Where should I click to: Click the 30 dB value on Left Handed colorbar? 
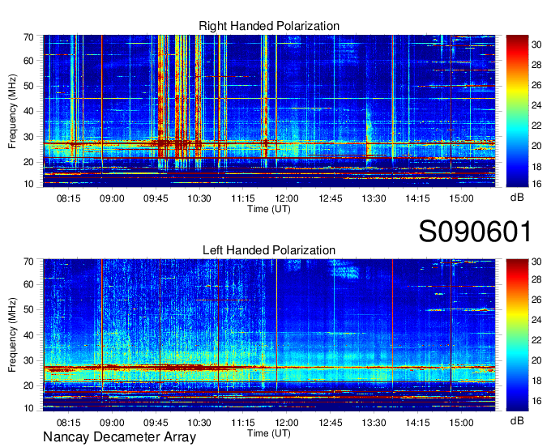(x=536, y=262)
